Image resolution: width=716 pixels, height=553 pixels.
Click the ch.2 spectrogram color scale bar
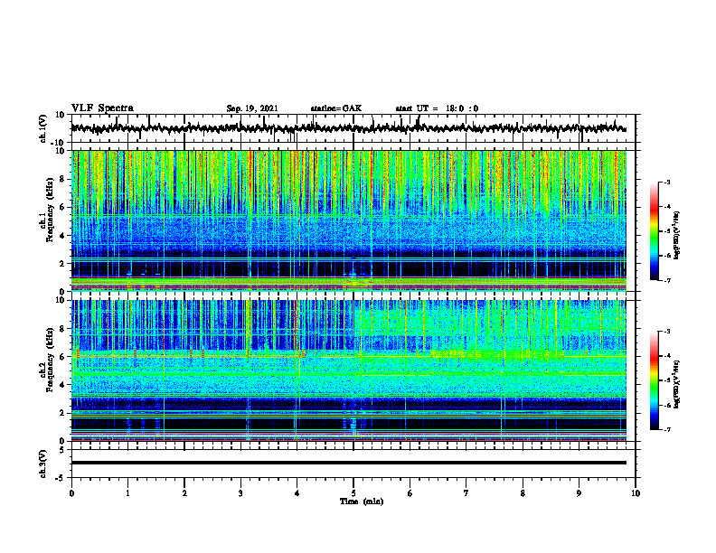654,380
